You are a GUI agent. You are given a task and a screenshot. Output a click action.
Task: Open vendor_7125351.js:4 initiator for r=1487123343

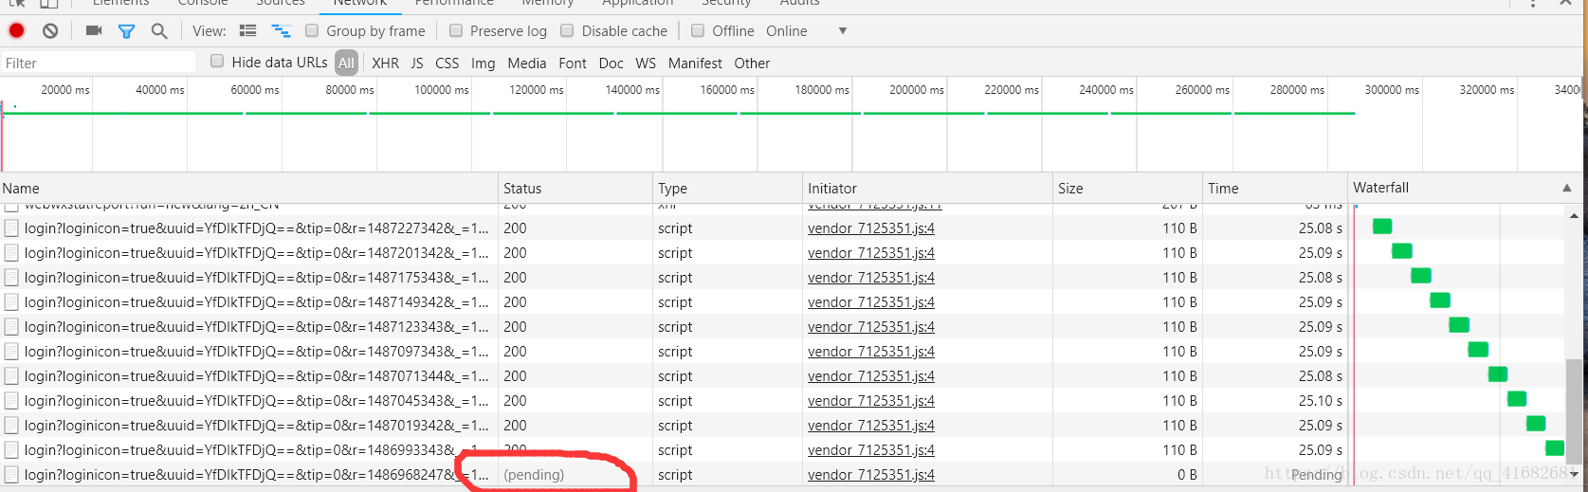(871, 327)
